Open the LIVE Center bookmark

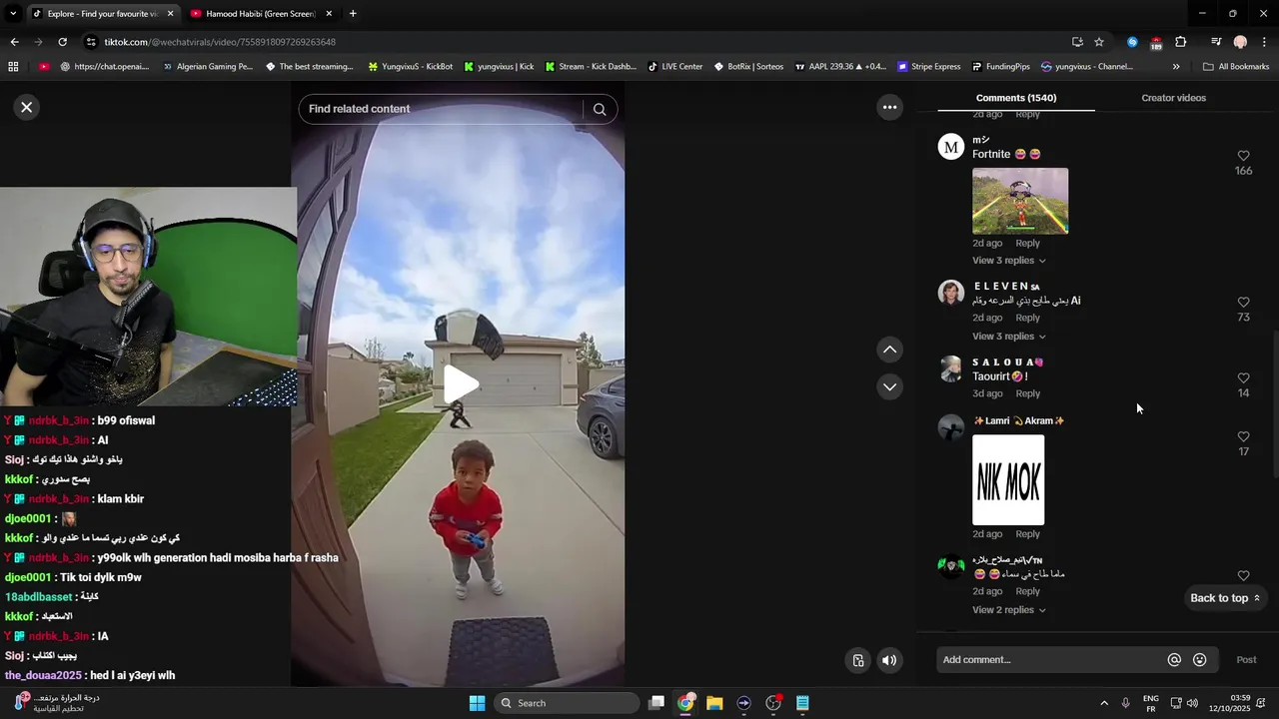pos(675,67)
